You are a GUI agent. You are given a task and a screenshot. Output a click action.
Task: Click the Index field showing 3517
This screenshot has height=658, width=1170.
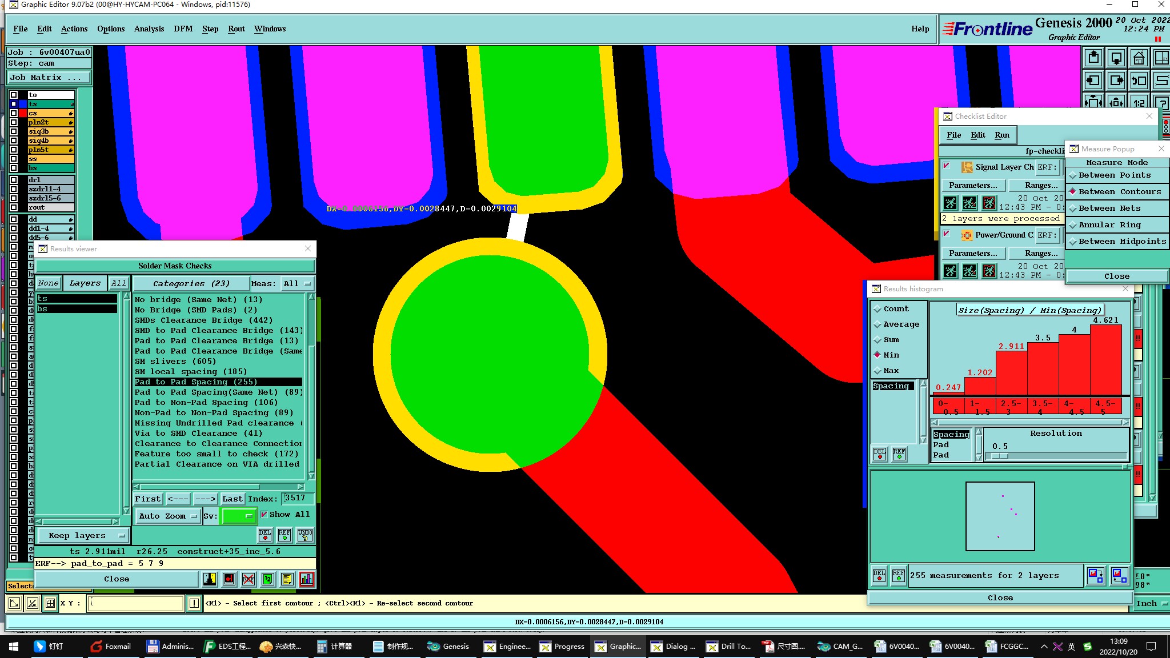pos(298,499)
